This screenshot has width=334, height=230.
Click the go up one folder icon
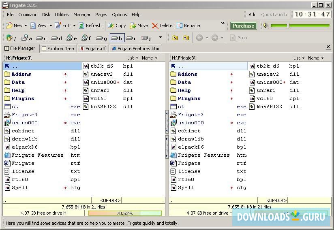186,38
